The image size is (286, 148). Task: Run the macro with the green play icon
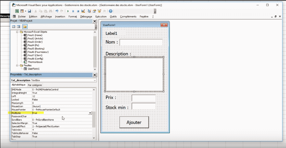pos(68,11)
